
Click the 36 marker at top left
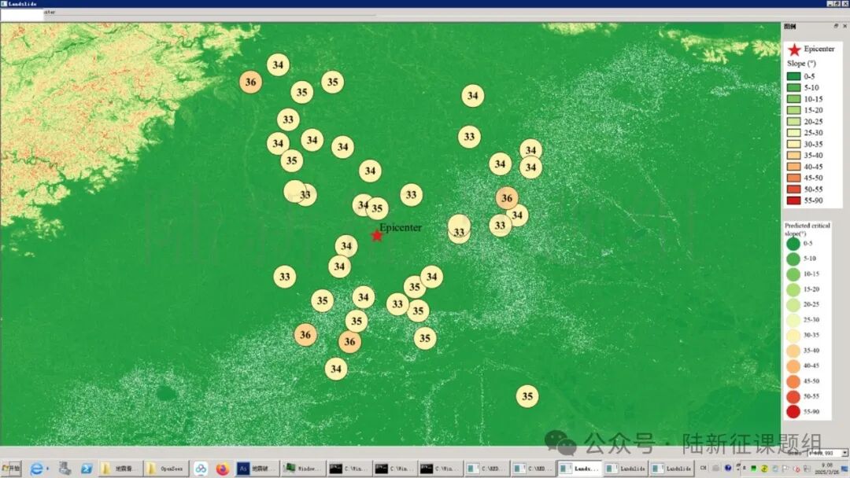[250, 82]
